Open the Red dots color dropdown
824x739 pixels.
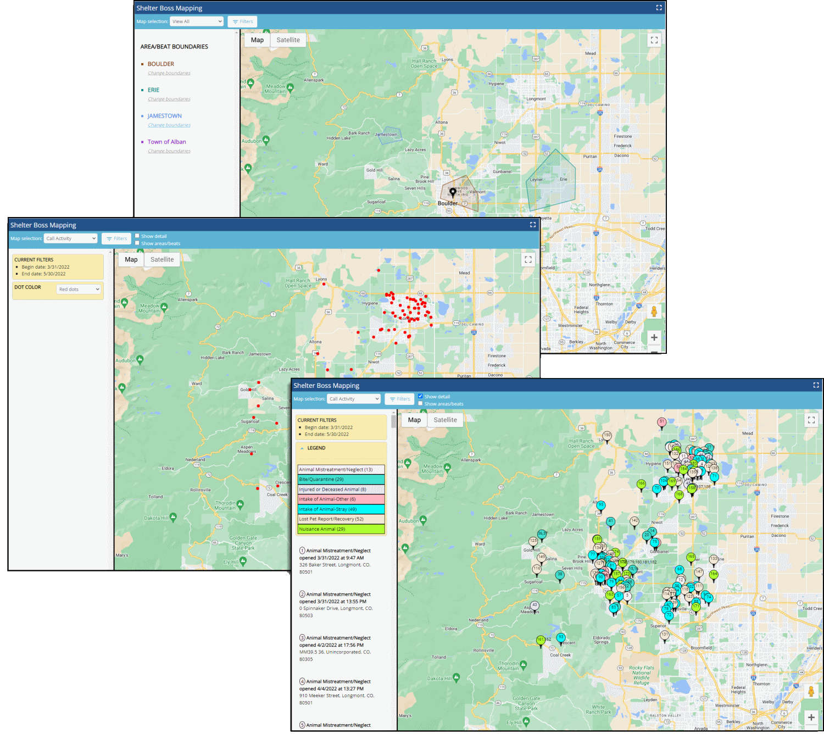click(79, 289)
